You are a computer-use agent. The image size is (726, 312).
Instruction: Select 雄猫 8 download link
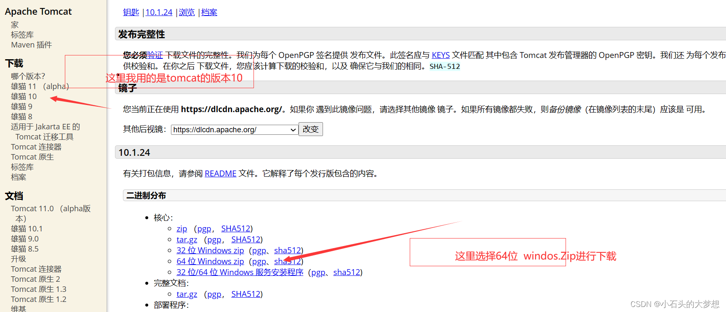[22, 117]
